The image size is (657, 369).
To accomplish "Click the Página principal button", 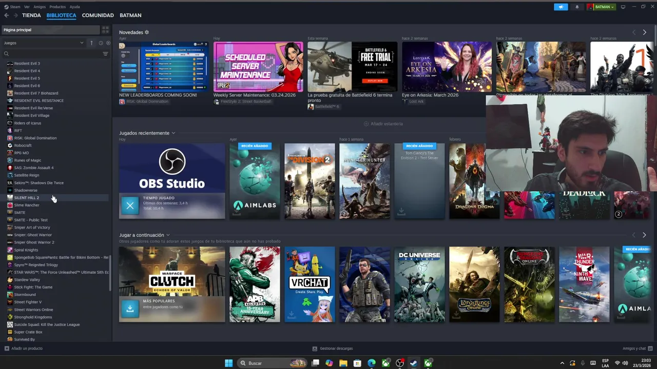I will tap(50, 30).
